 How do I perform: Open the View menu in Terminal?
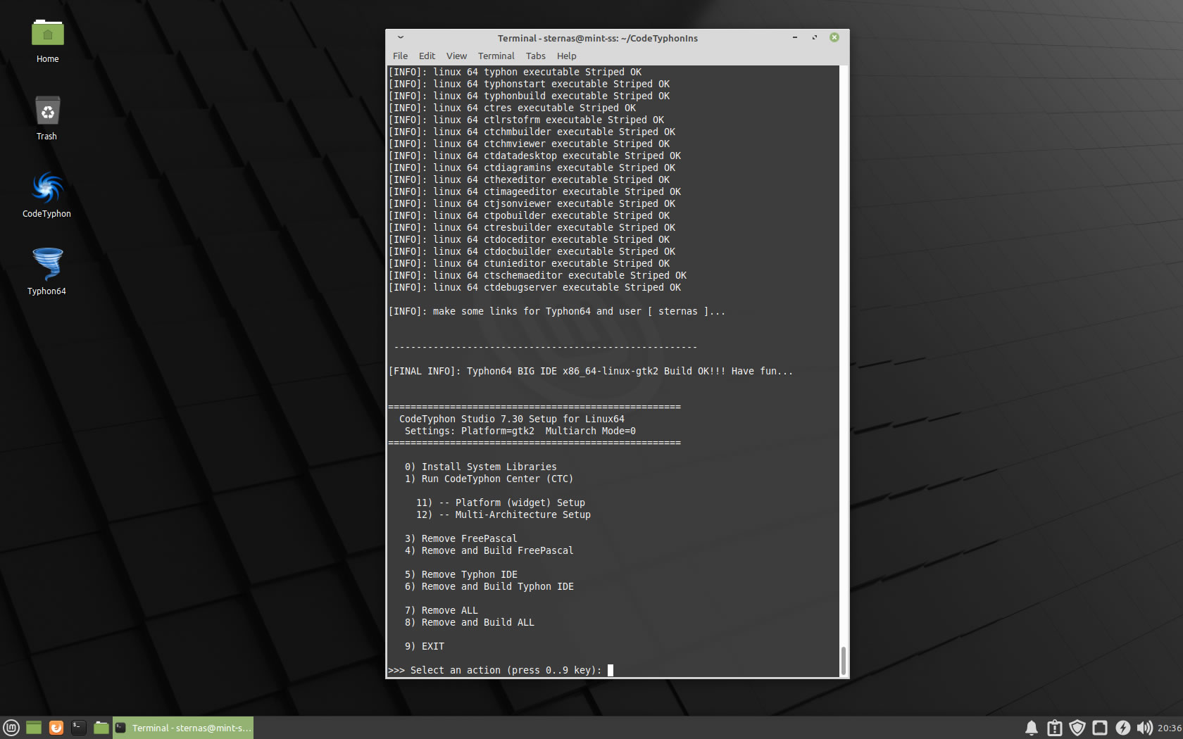tap(456, 56)
